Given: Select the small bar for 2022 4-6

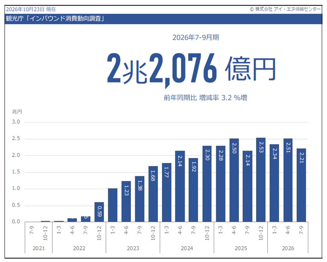Looking at the screenshot, I should tap(72, 220).
